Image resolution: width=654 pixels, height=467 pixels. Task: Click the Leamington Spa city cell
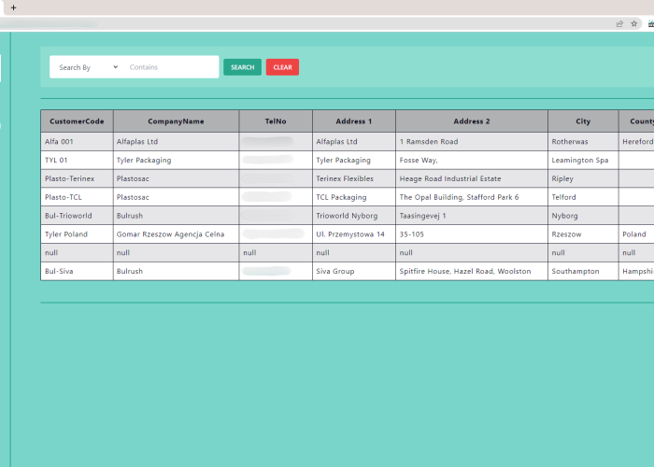tap(583, 160)
